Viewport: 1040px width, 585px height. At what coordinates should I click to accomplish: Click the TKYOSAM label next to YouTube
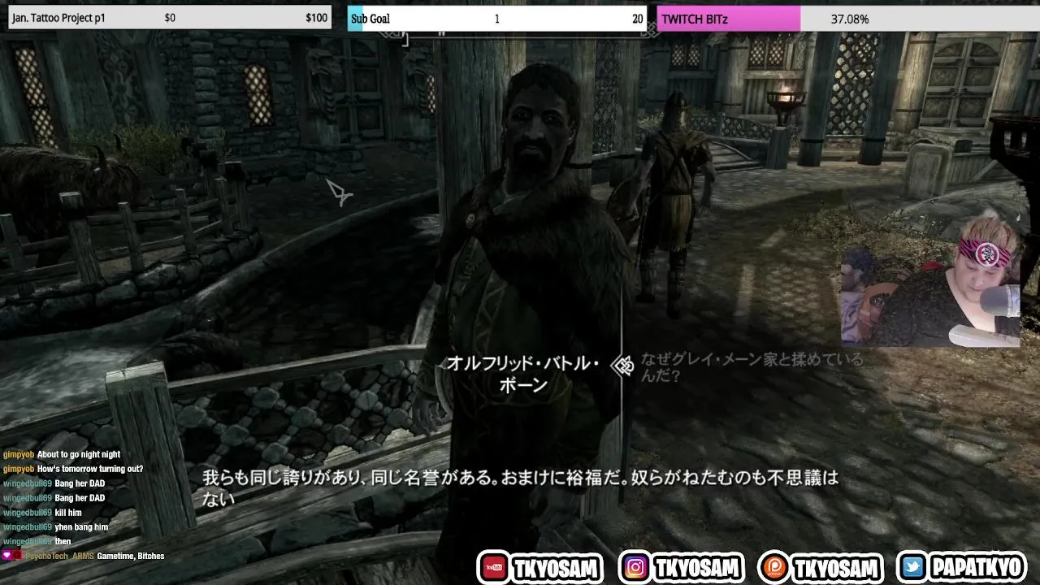pyautogui.click(x=556, y=568)
